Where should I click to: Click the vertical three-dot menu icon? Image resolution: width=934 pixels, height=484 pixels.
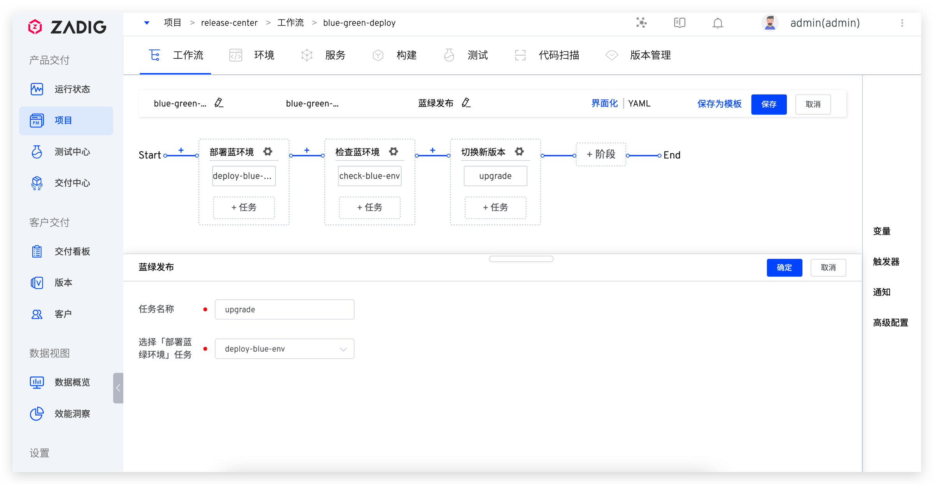902,23
